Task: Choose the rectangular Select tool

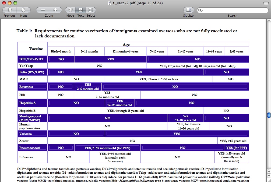Action: click(x=91, y=10)
